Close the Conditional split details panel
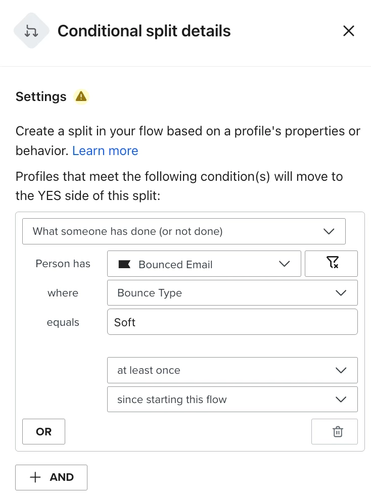 click(x=349, y=31)
